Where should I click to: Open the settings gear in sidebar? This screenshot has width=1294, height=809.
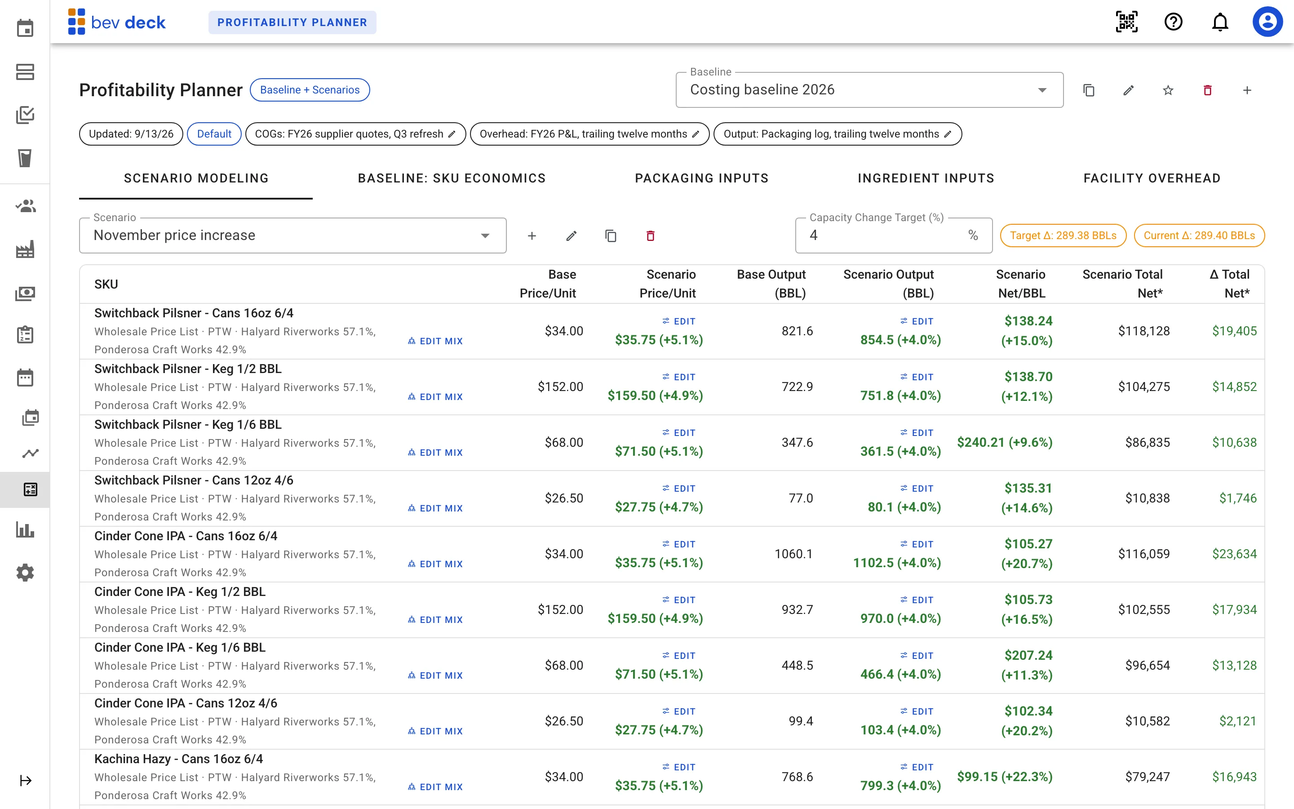[x=25, y=573]
